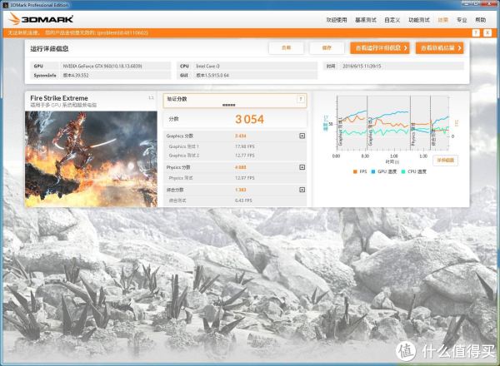Click the 3DMark window title bar icon
This screenshot has height=366, width=500.
(x=6, y=5)
